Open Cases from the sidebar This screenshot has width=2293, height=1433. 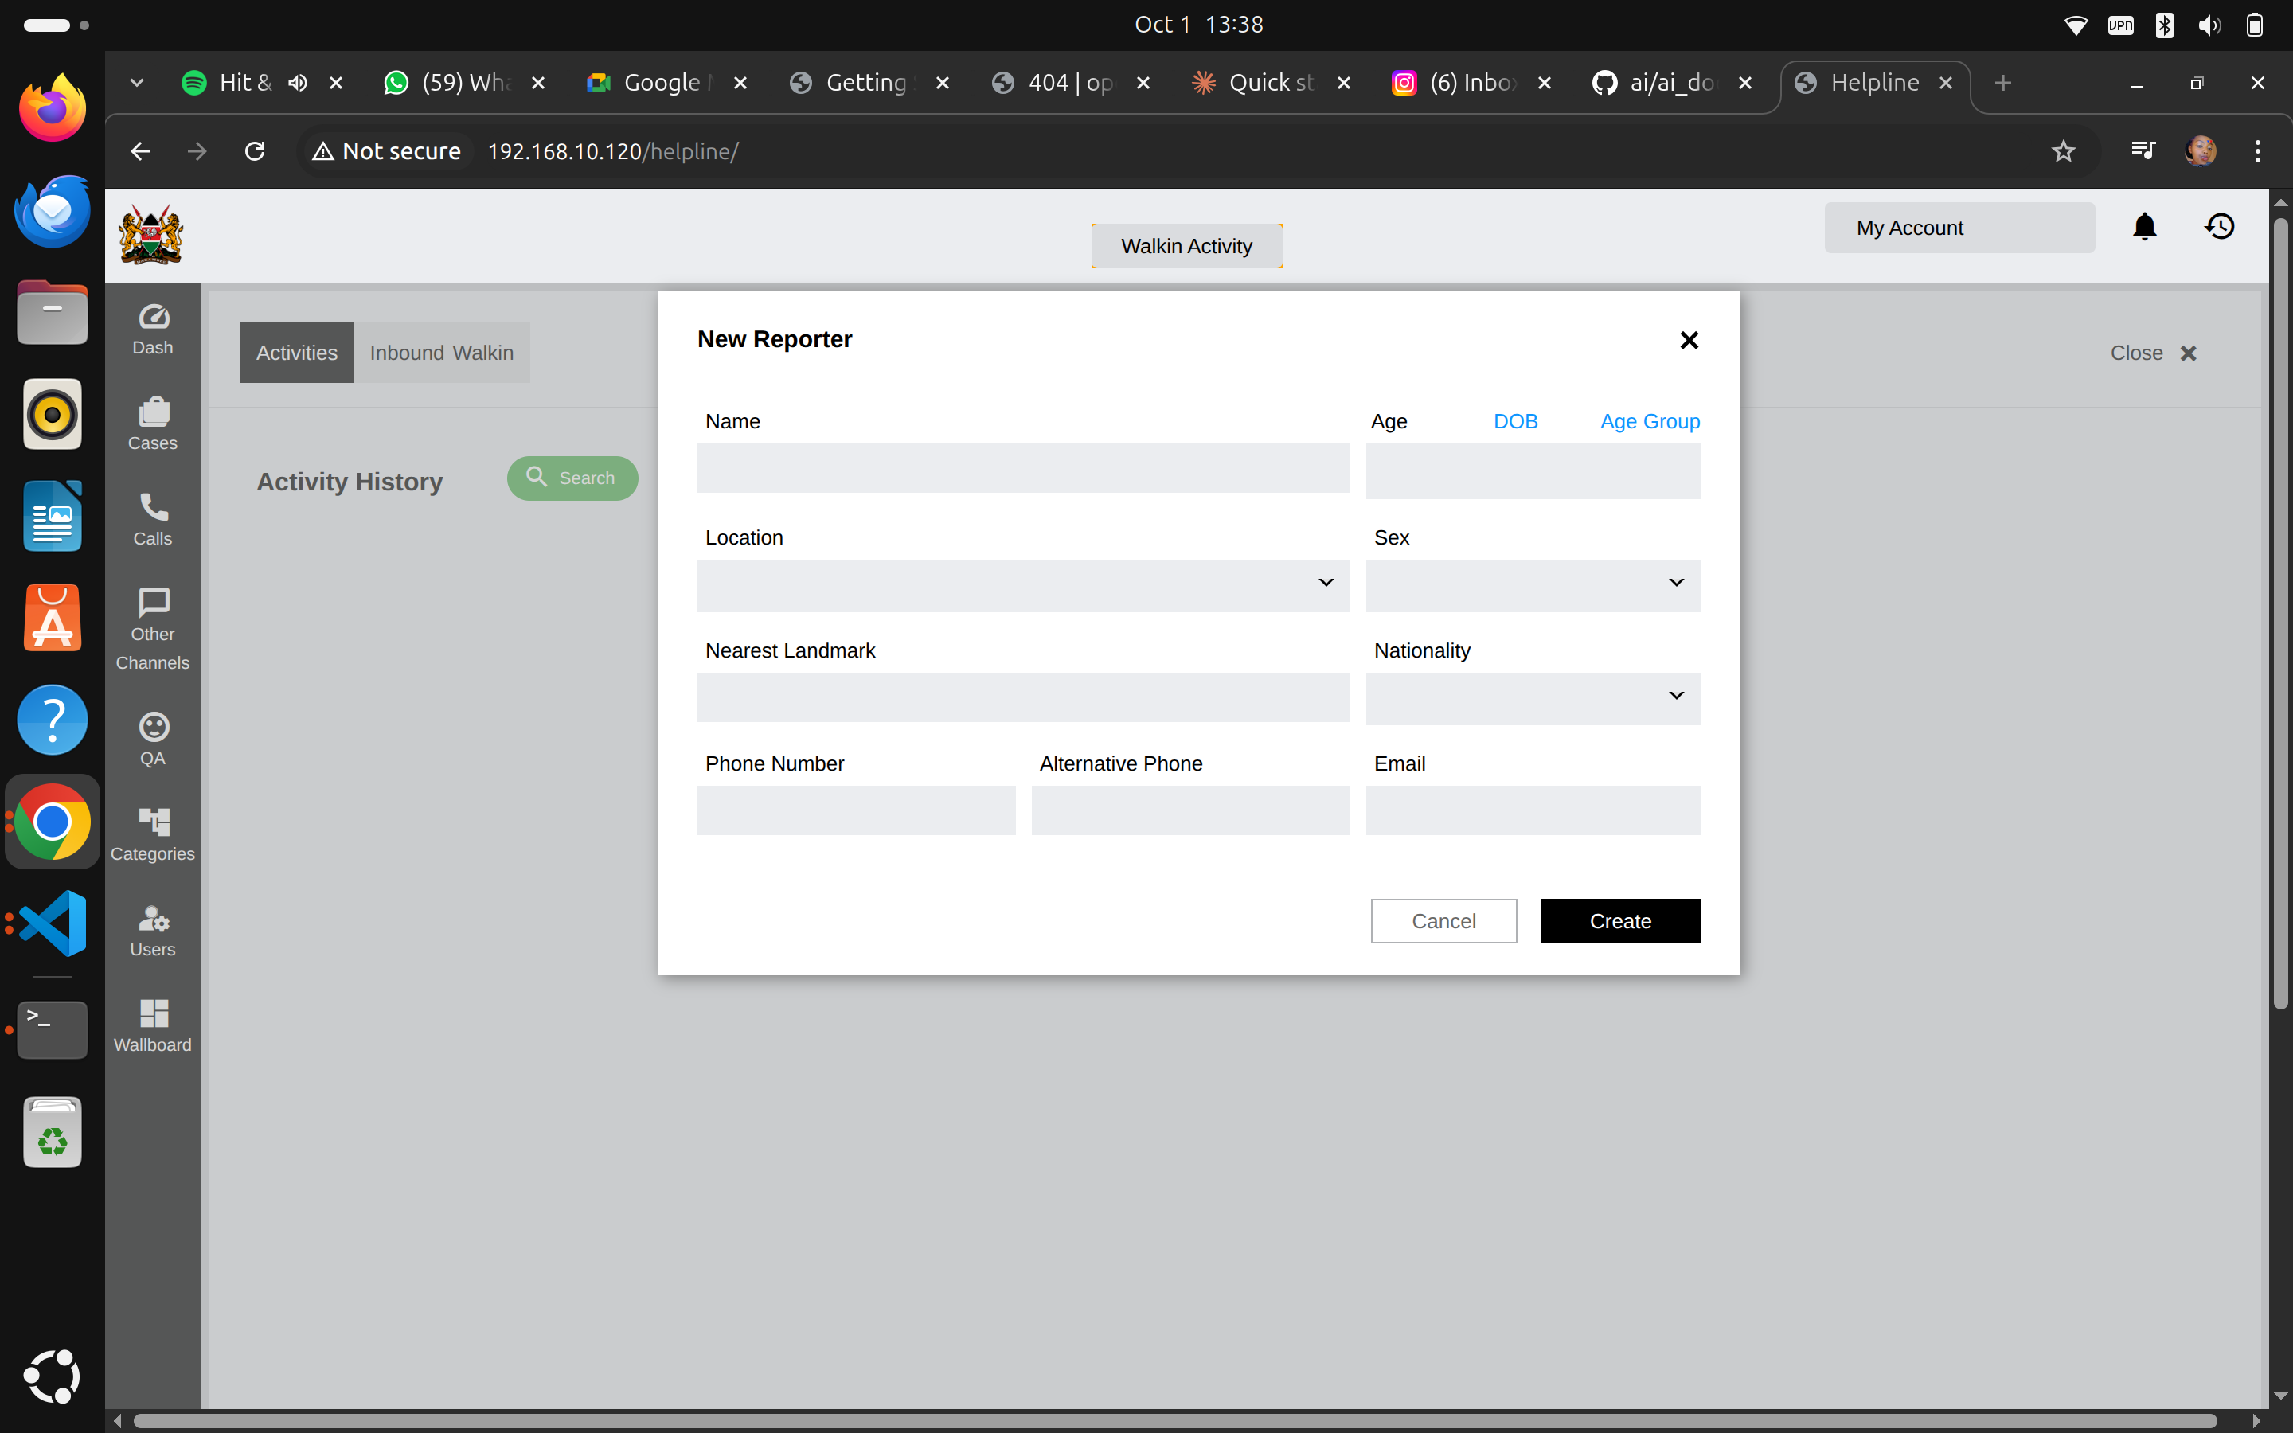click(x=153, y=424)
